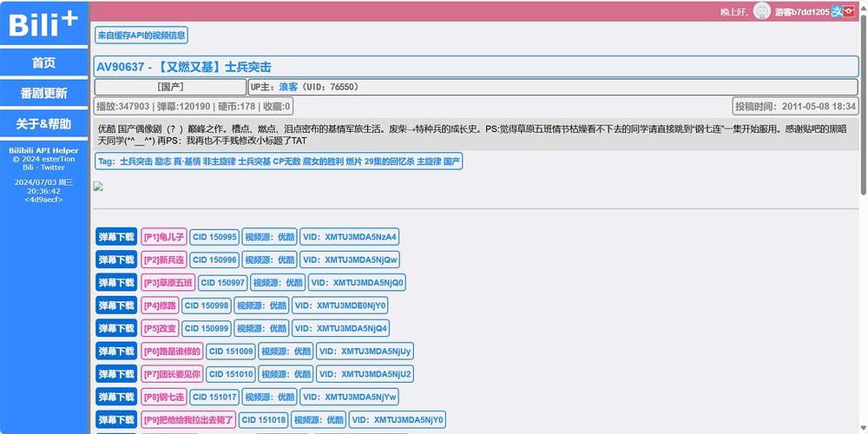This screenshot has height=434, width=868.
Task: Click the 非主旋律 tag
Action: (x=220, y=161)
